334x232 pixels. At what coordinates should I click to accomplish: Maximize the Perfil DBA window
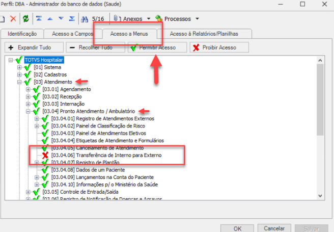pos(302,4)
